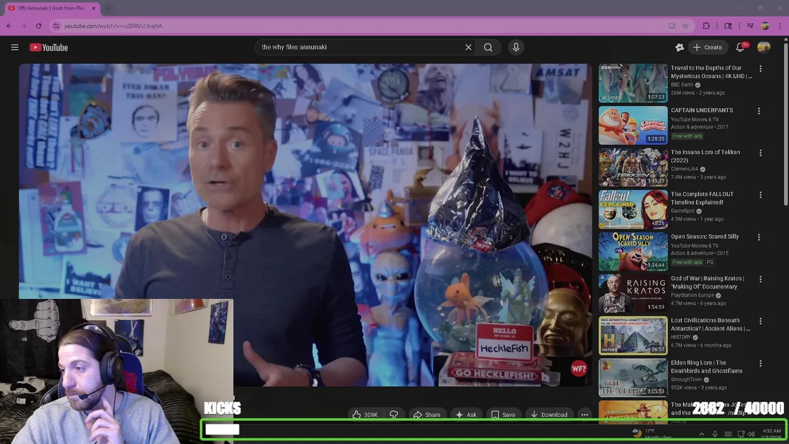This screenshot has height=444, width=789.
Task: Clear the search box with the X
Action: tap(468, 47)
